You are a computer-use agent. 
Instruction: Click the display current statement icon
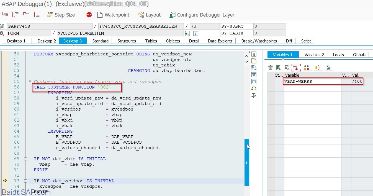pos(187,33)
